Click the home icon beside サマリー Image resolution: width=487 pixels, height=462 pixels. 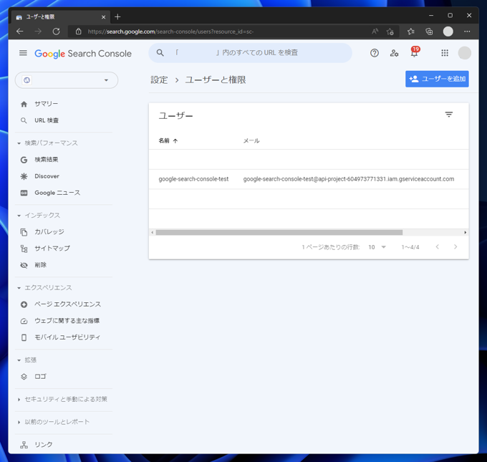(x=24, y=104)
